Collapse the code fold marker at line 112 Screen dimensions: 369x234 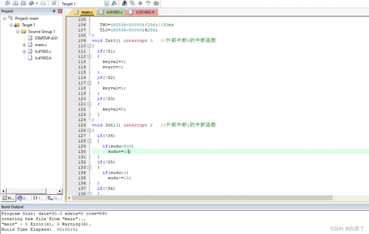(x=89, y=56)
